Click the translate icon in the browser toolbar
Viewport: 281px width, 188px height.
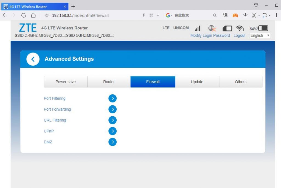click(x=225, y=15)
